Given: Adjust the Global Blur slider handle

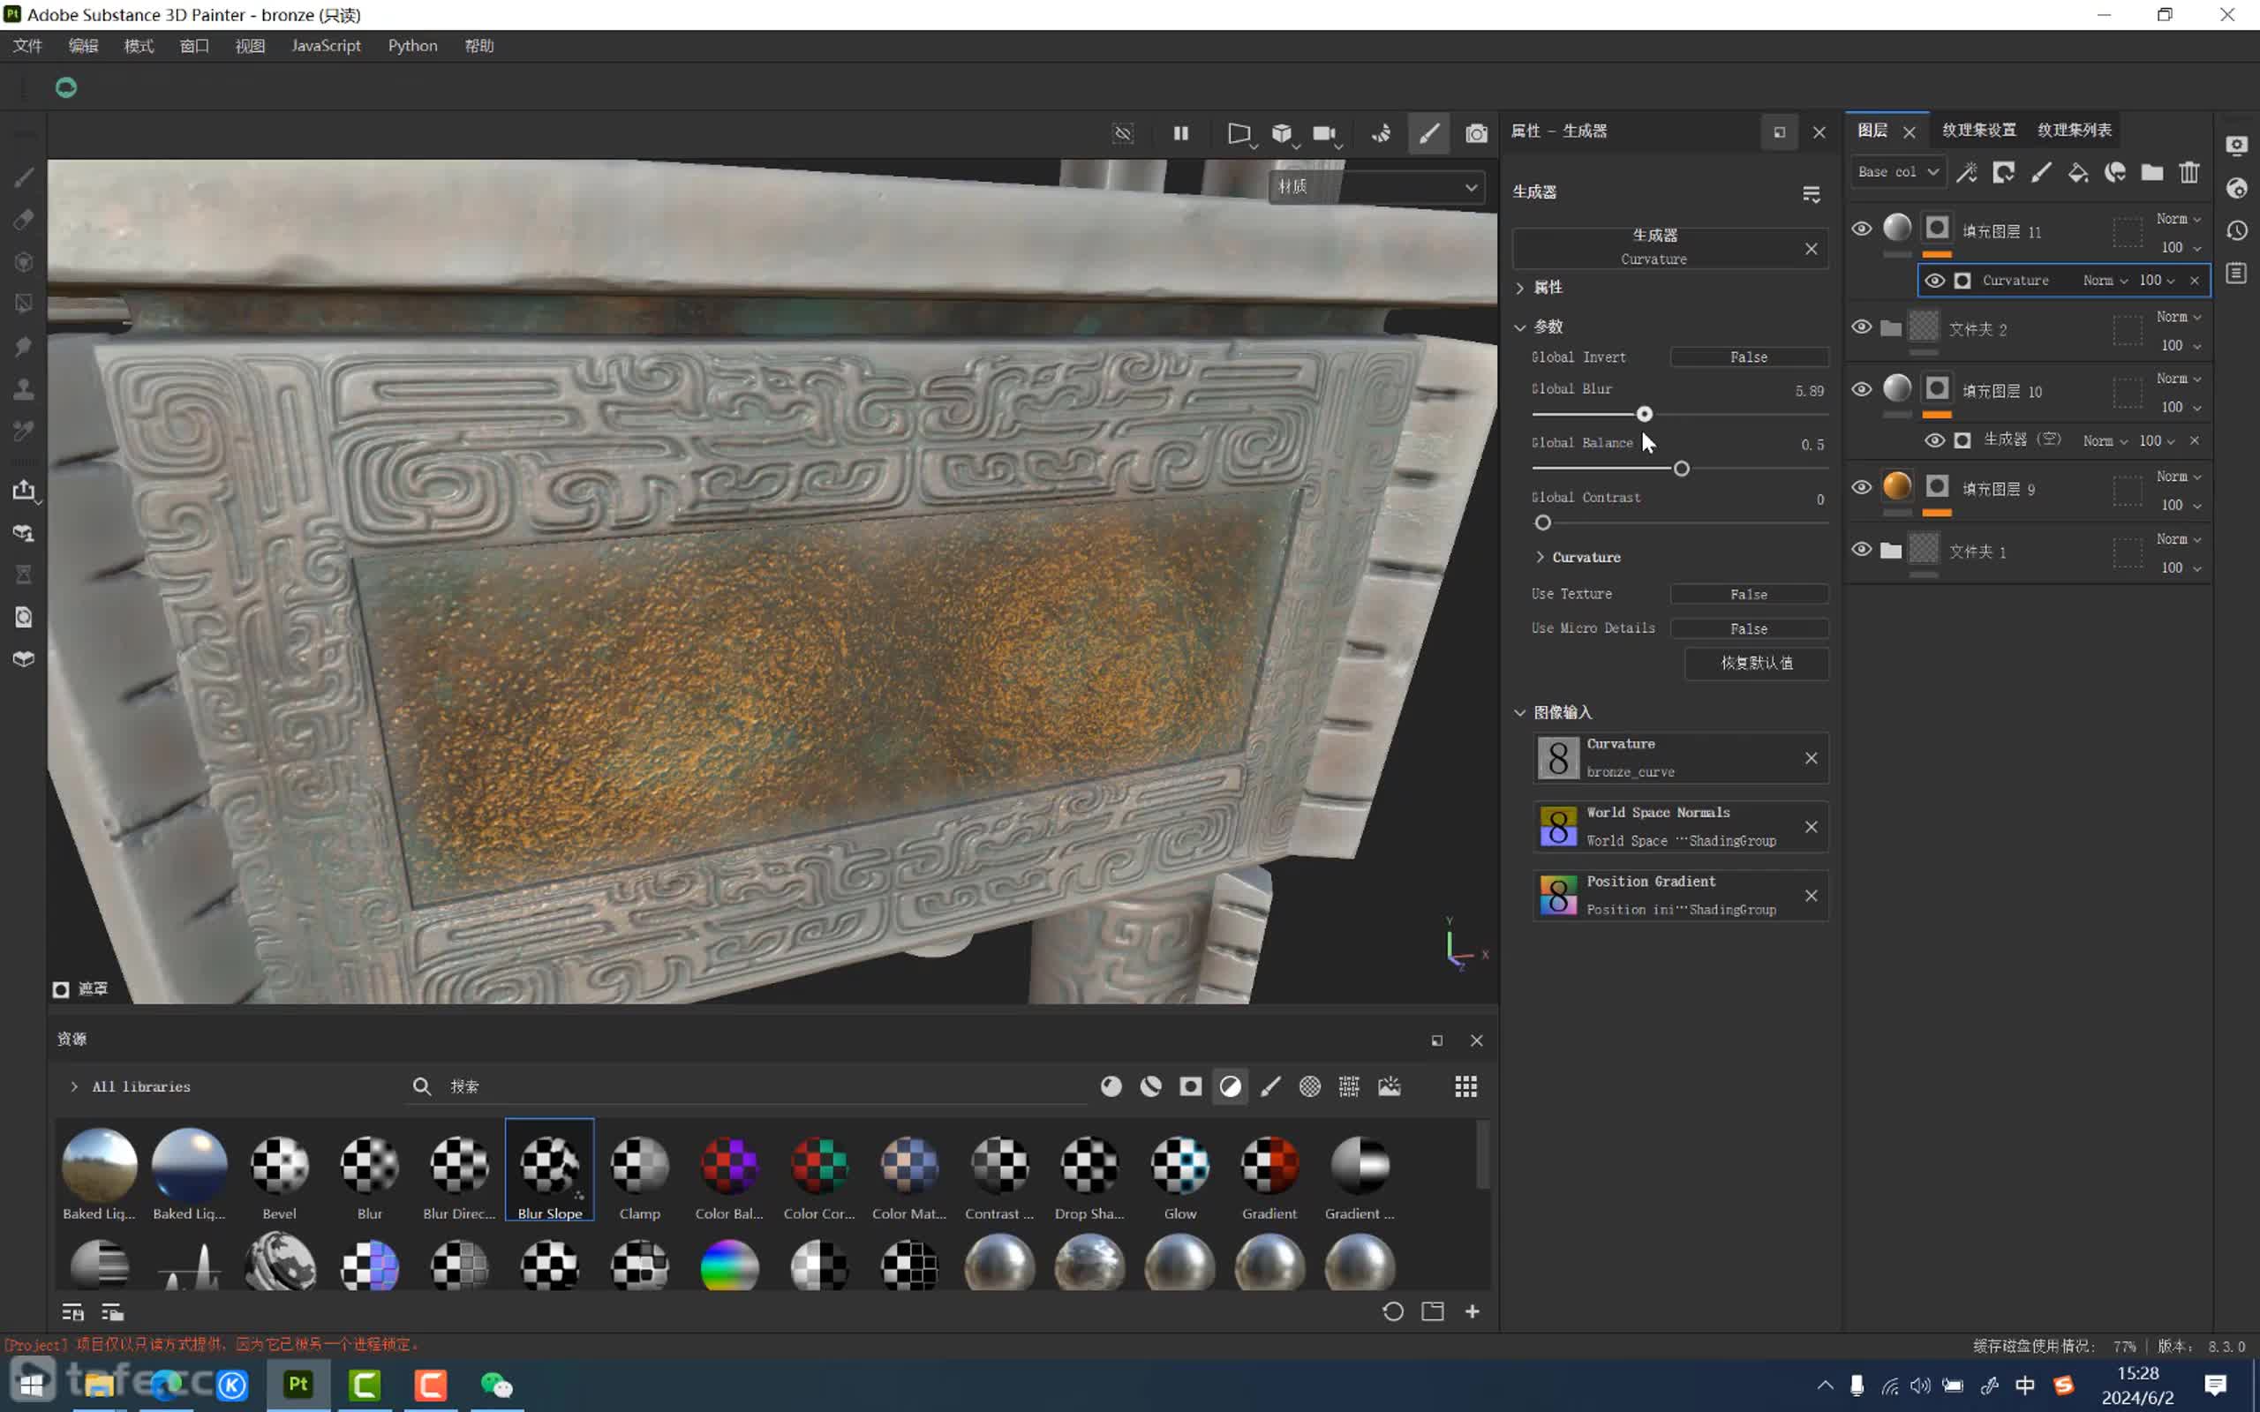Looking at the screenshot, I should pos(1645,414).
